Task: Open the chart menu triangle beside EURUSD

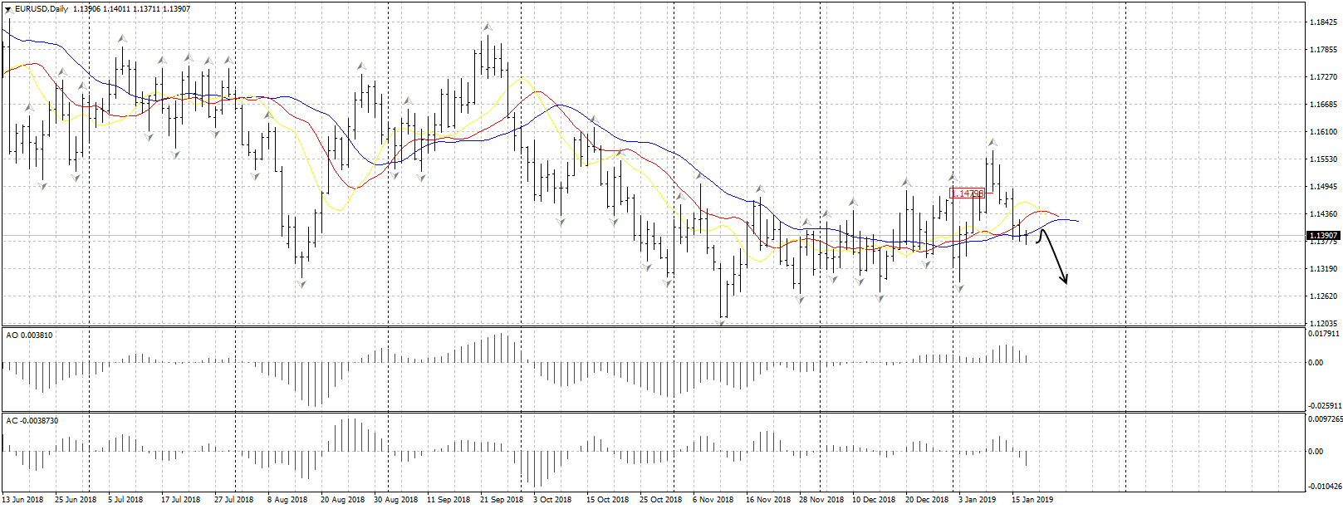Action: pos(7,9)
